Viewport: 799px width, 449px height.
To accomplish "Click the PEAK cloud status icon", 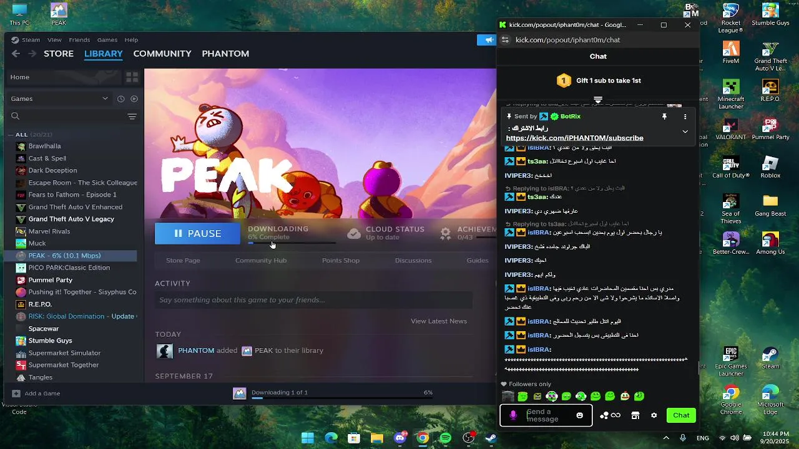I will (x=354, y=233).
